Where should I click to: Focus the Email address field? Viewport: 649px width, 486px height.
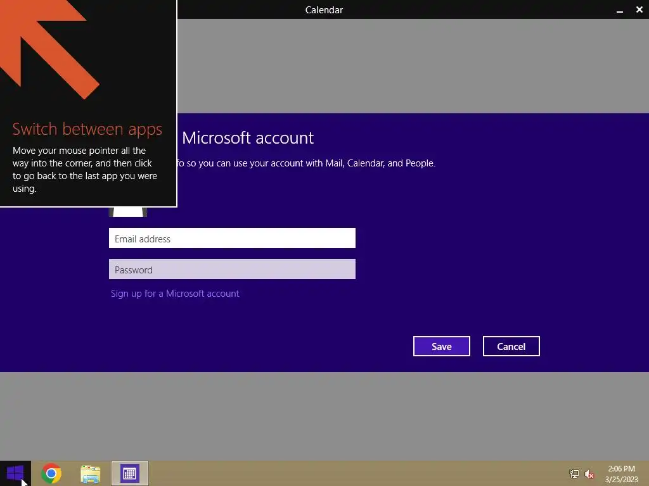232,238
